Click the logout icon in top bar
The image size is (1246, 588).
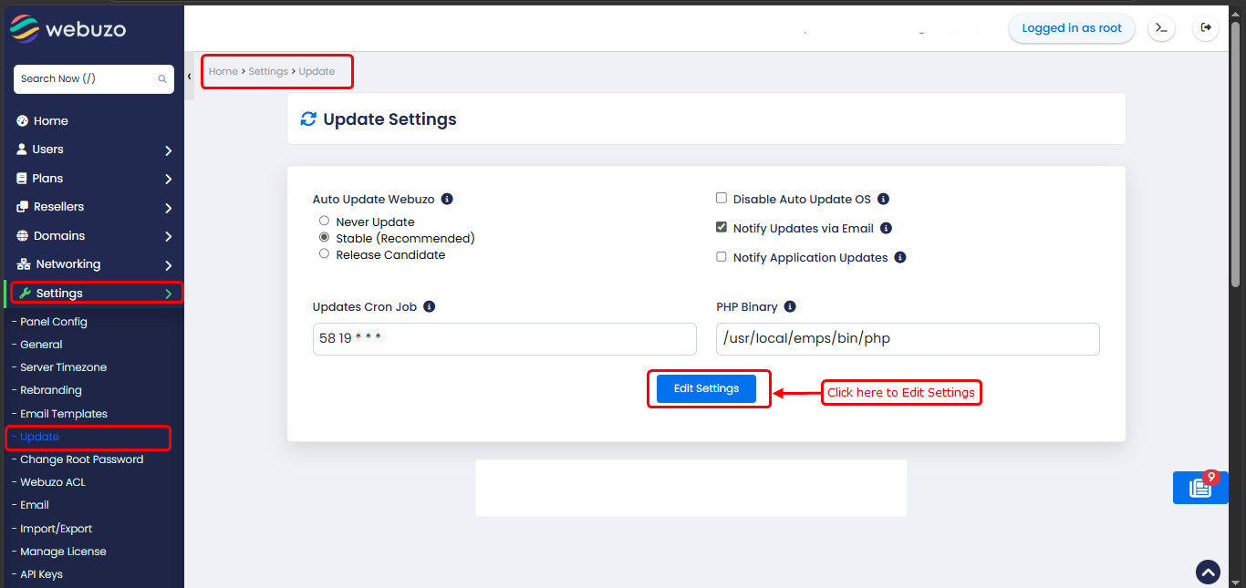pos(1206,28)
